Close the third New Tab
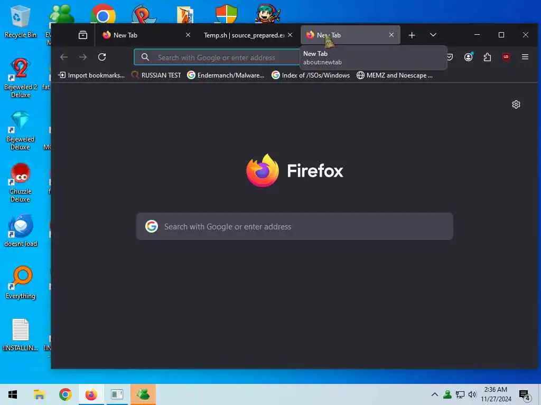 click(391, 35)
